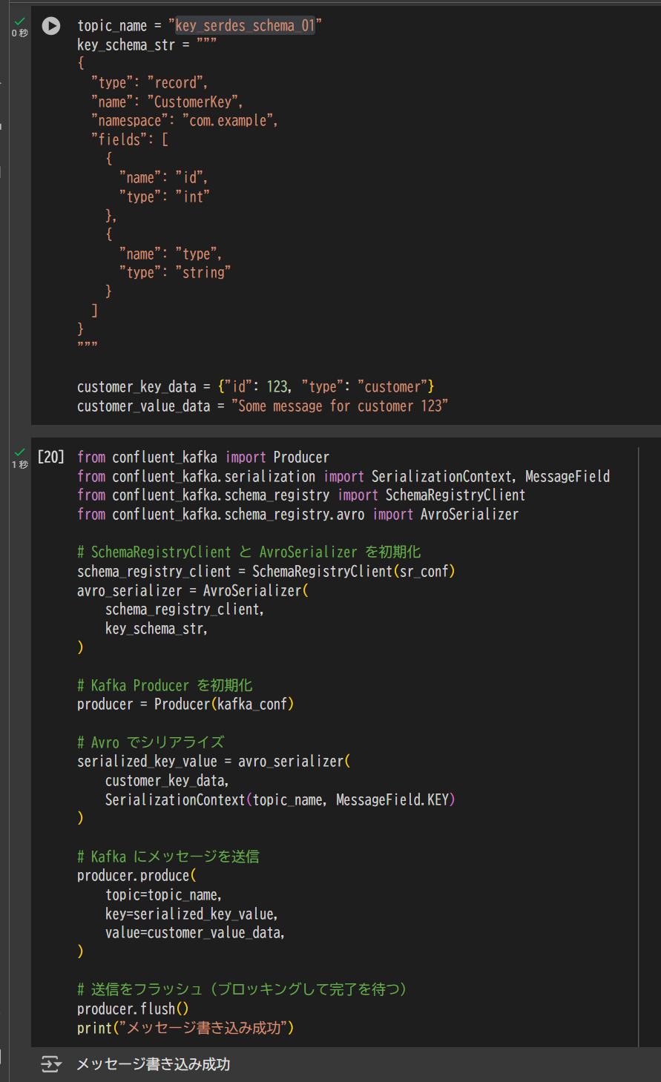Click the import Producer line

(x=203, y=457)
